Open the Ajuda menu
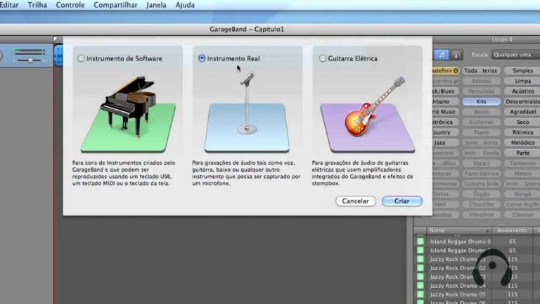 pyautogui.click(x=185, y=5)
